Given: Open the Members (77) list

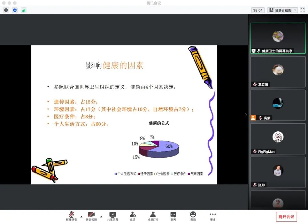Looking at the screenshot, I should pyautogui.click(x=153, y=216).
